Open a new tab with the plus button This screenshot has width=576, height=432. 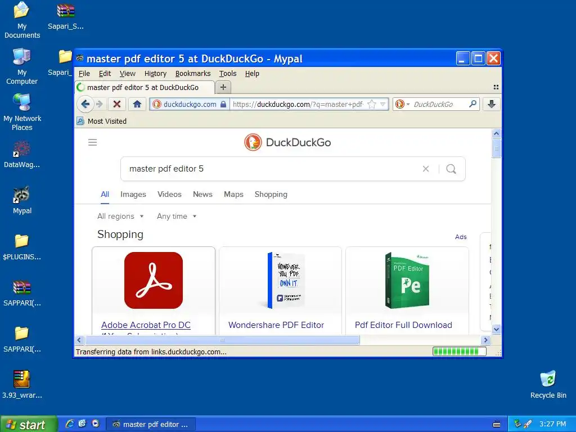click(x=223, y=87)
